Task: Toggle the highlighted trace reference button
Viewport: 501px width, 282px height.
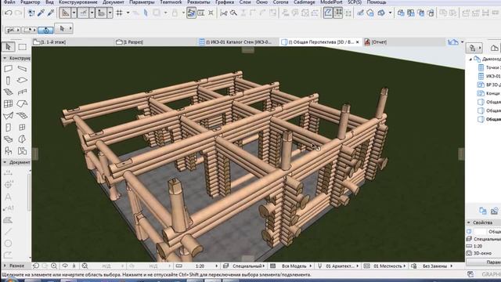Action: tap(191, 13)
